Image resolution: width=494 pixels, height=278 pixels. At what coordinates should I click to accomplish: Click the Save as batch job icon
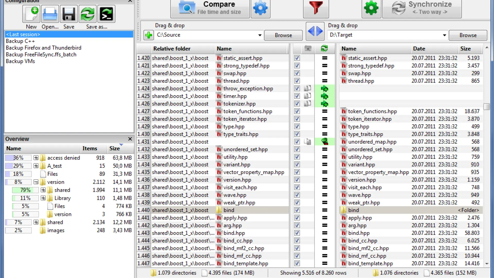pyautogui.click(x=106, y=14)
